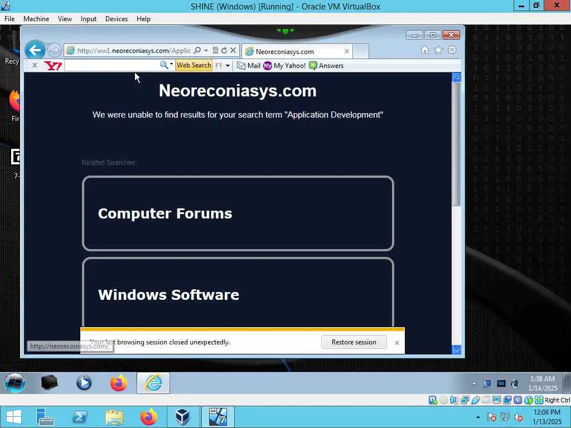Open Server Manager on host taskbar

click(45, 417)
